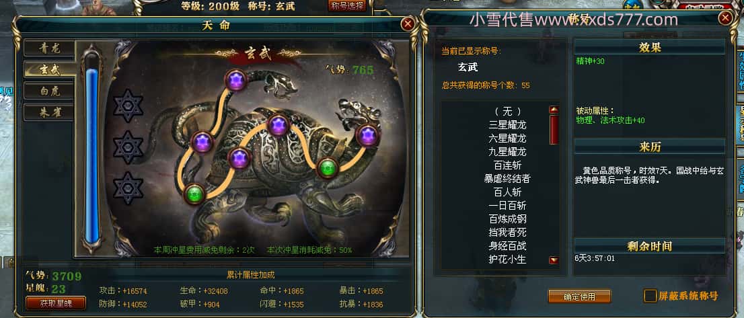Click the 获取星魄 button

(56, 303)
